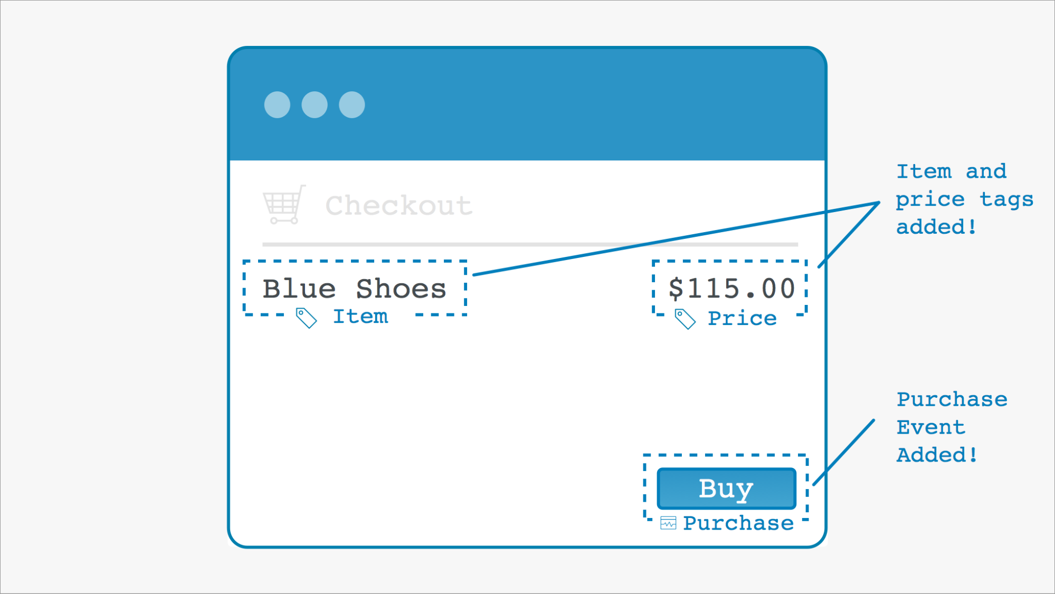Click the tag icon beside Item
This screenshot has height=594, width=1055.
[x=306, y=318]
